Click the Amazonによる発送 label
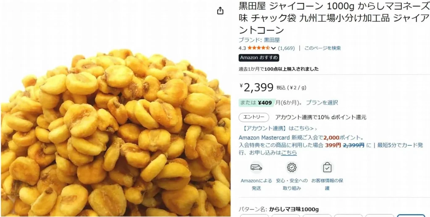 click(256, 184)
